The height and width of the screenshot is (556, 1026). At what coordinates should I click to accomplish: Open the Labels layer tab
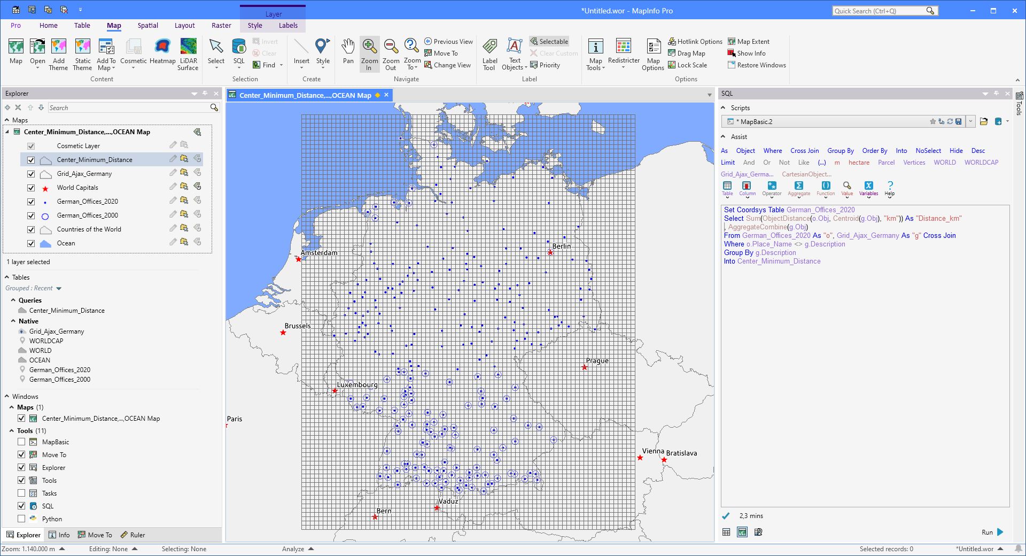(288, 25)
